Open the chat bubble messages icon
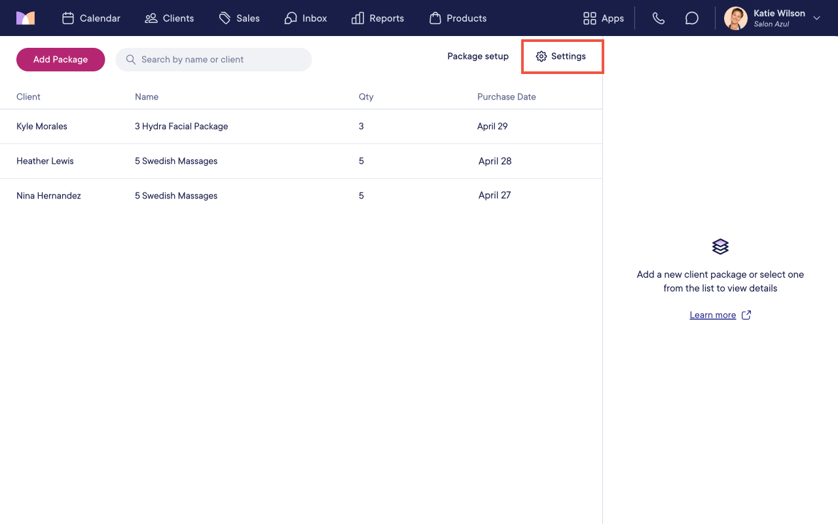The image size is (838, 524). [692, 18]
